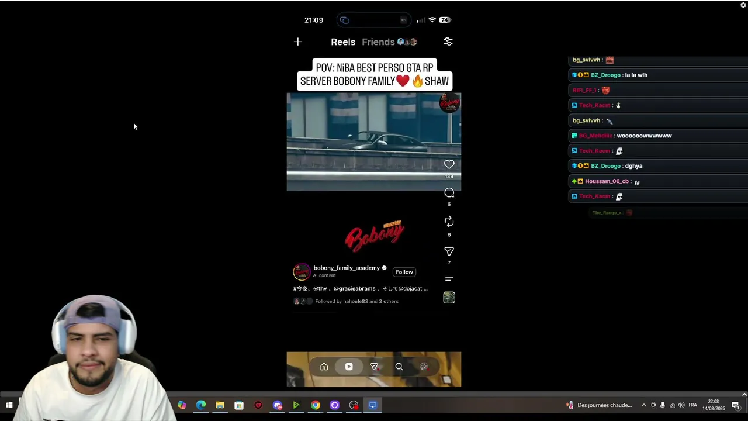Select the Houssam_06_cb chat username
The width and height of the screenshot is (748, 421).
607,181
